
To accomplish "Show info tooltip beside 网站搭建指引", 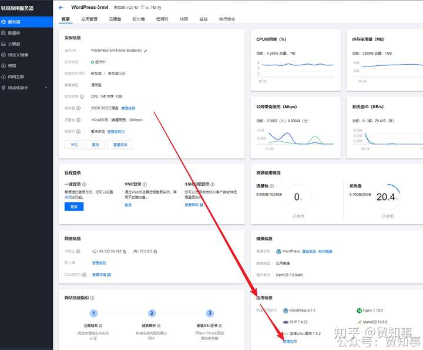I will tap(92, 298).
